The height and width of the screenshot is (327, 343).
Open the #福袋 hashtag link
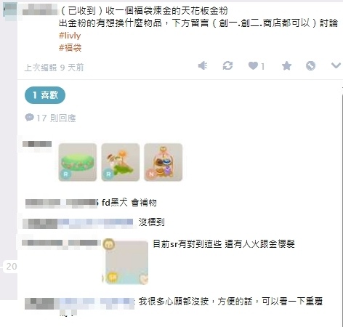[x=70, y=48]
